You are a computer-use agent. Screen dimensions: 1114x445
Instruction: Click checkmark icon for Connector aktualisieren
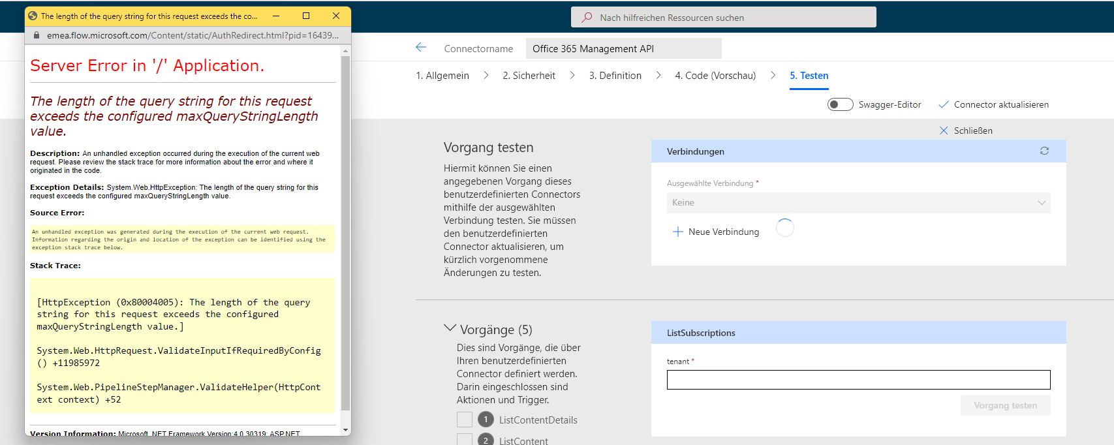pyautogui.click(x=943, y=104)
